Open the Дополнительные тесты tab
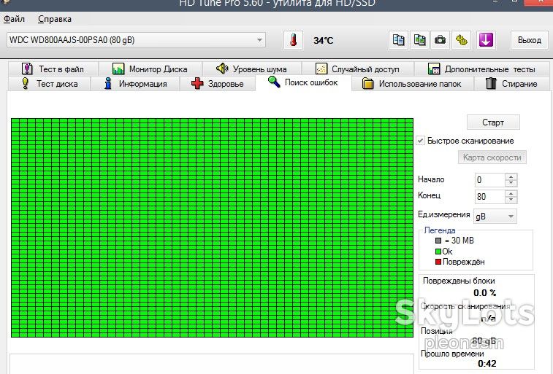The height and width of the screenshot is (374, 553). (481, 69)
